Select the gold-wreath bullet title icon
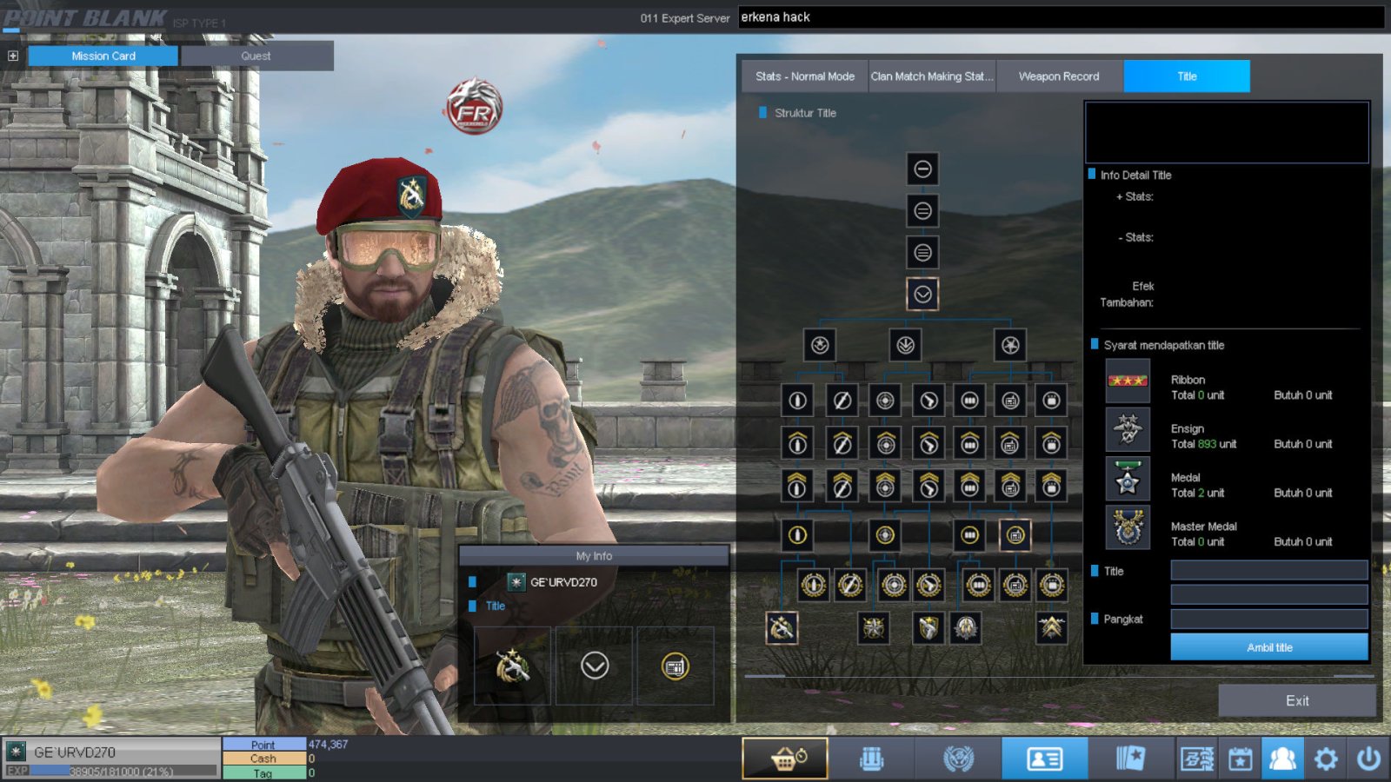The image size is (1391, 782). point(814,585)
